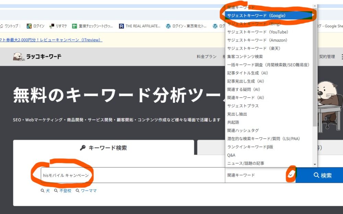Select サジェストキーワード（YouTube） option
Screen dimensions: 343x214
pos(269,32)
